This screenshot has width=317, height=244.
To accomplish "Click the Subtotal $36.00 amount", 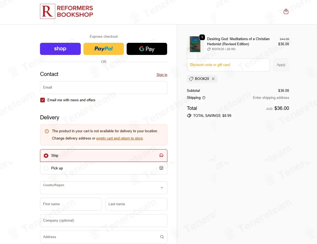I will tap(284, 90).
